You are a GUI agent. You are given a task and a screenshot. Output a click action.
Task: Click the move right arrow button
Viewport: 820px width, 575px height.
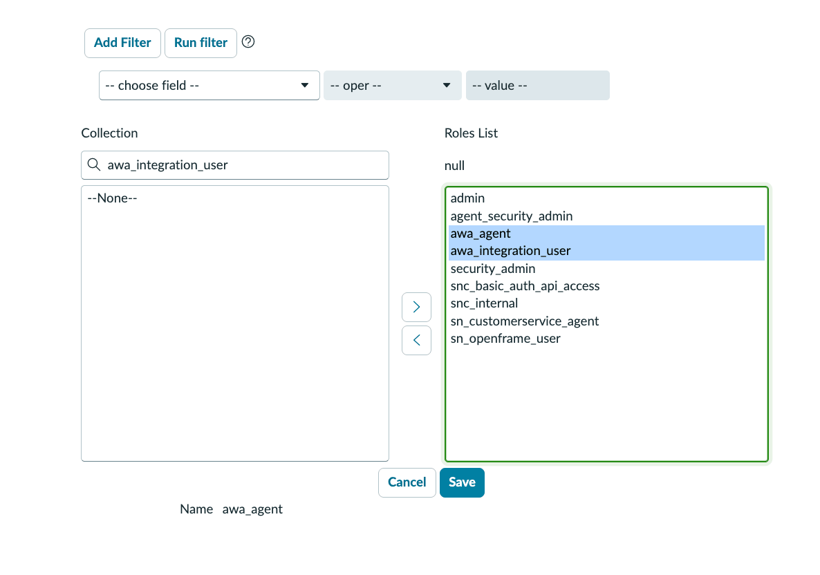click(x=416, y=307)
